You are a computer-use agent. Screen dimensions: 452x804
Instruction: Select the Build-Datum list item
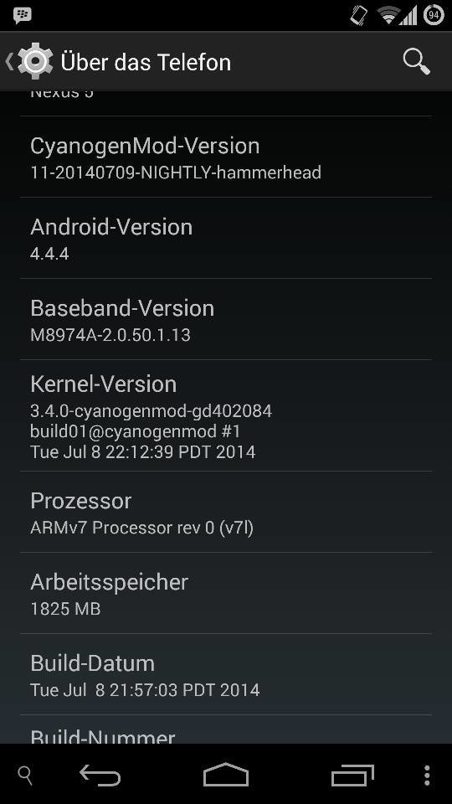pos(226,674)
